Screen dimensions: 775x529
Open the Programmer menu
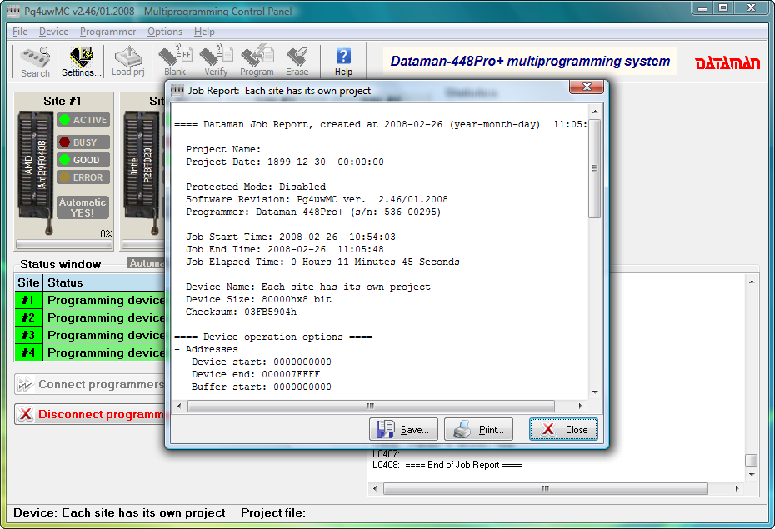tap(107, 32)
